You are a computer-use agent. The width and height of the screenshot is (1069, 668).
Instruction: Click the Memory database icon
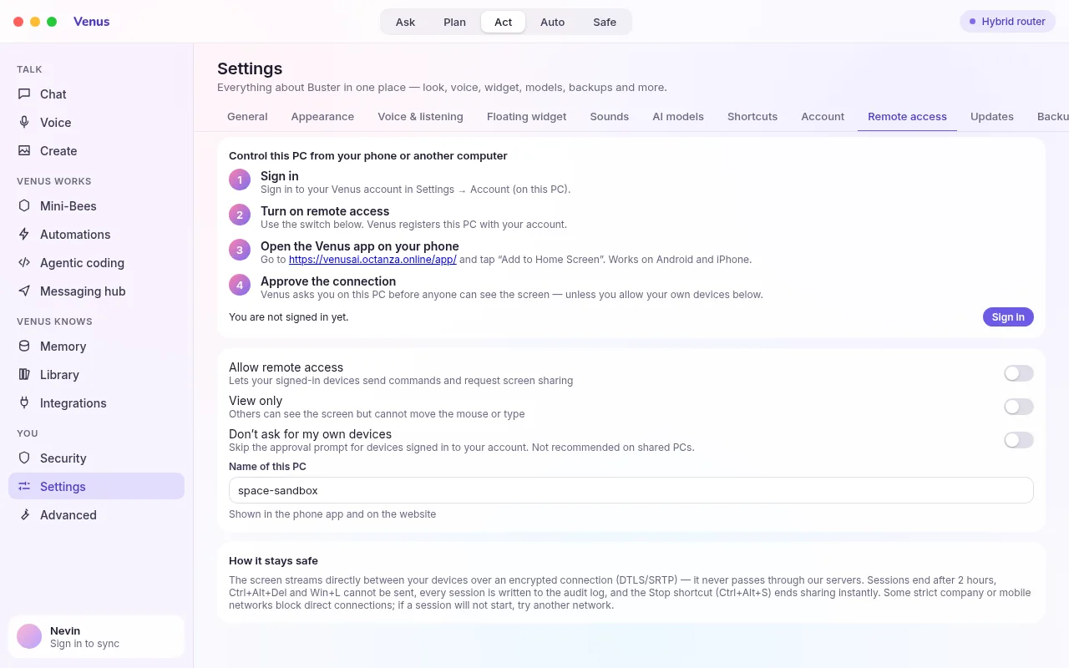click(24, 347)
